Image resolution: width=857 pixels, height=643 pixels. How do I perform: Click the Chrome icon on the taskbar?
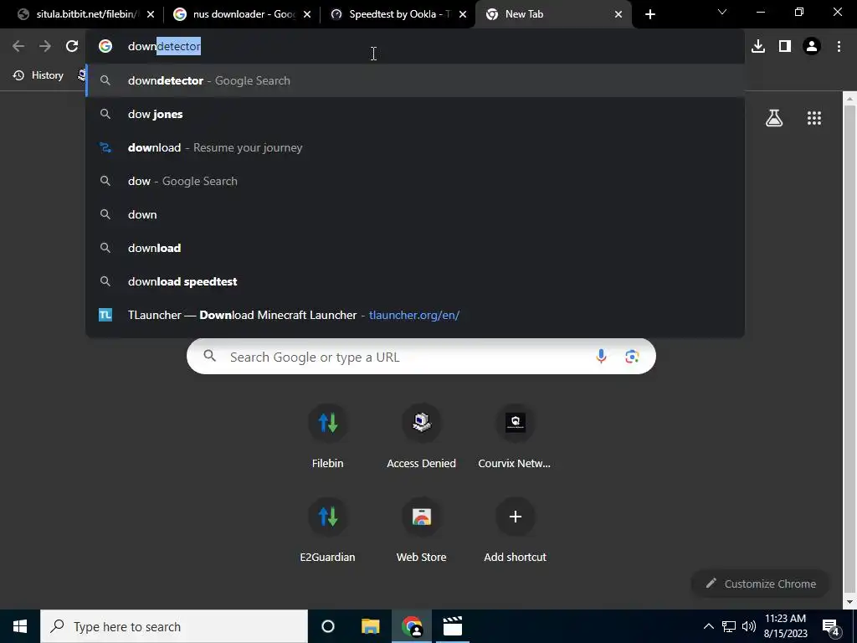412,626
